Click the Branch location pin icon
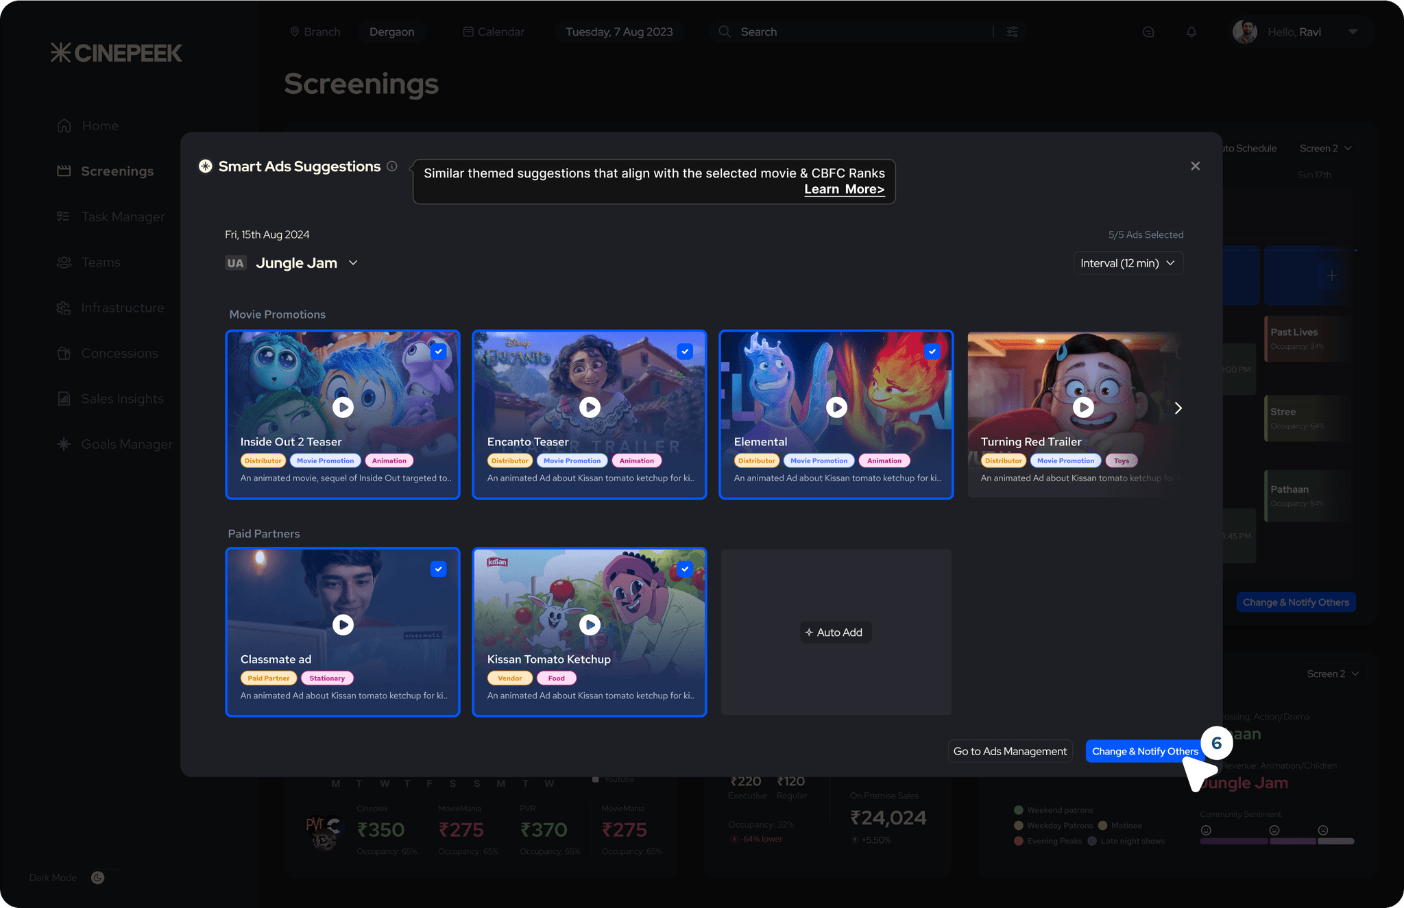 295,32
